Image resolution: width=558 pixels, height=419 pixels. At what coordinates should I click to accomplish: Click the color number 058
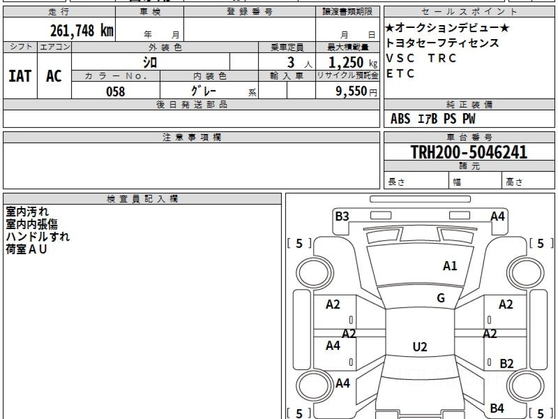pyautogui.click(x=116, y=91)
